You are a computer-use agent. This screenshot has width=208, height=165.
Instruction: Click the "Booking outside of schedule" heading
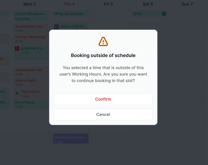[103, 56]
